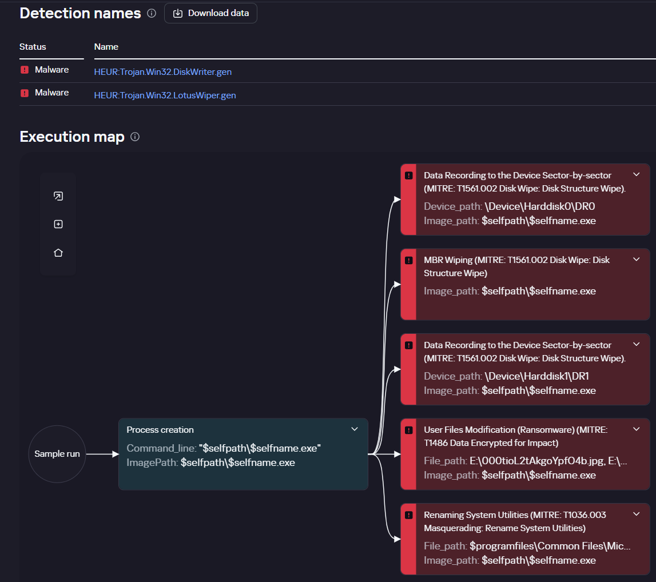Screen dimensions: 656x582
Task: Click the info icon beside Execution map
Action: pyautogui.click(x=135, y=137)
